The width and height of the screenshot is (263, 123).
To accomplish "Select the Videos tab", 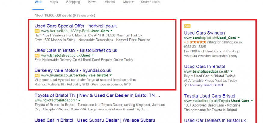I will coord(110,2).
